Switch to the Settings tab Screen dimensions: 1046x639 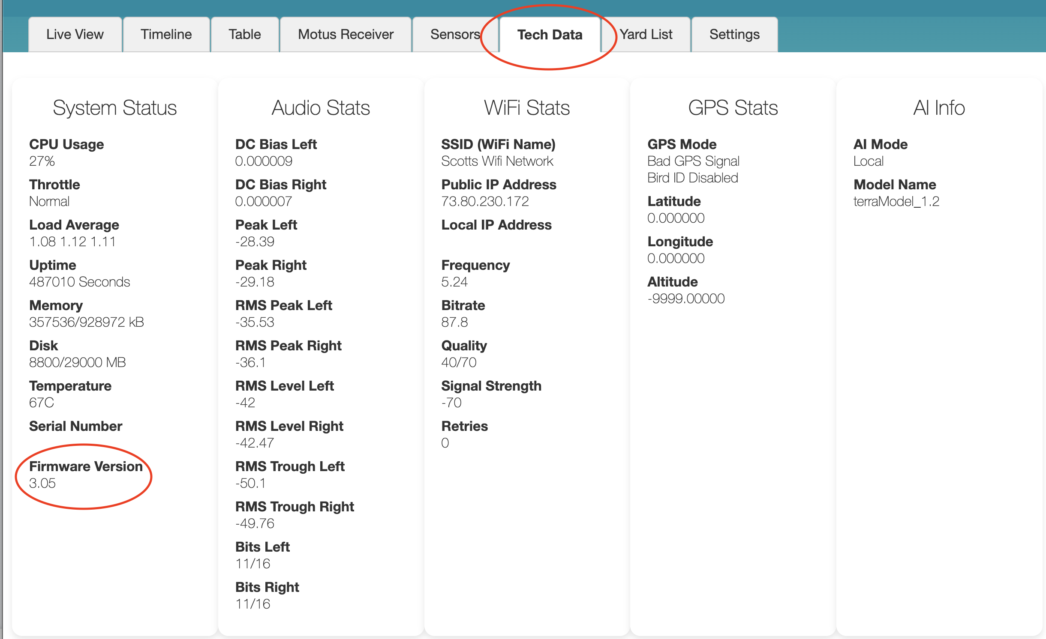pos(734,34)
